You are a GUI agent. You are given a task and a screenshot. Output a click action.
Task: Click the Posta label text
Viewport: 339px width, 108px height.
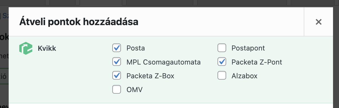tap(136, 48)
